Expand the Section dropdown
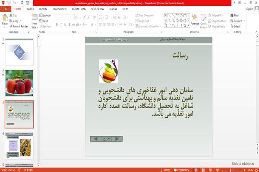 pos(46,26)
